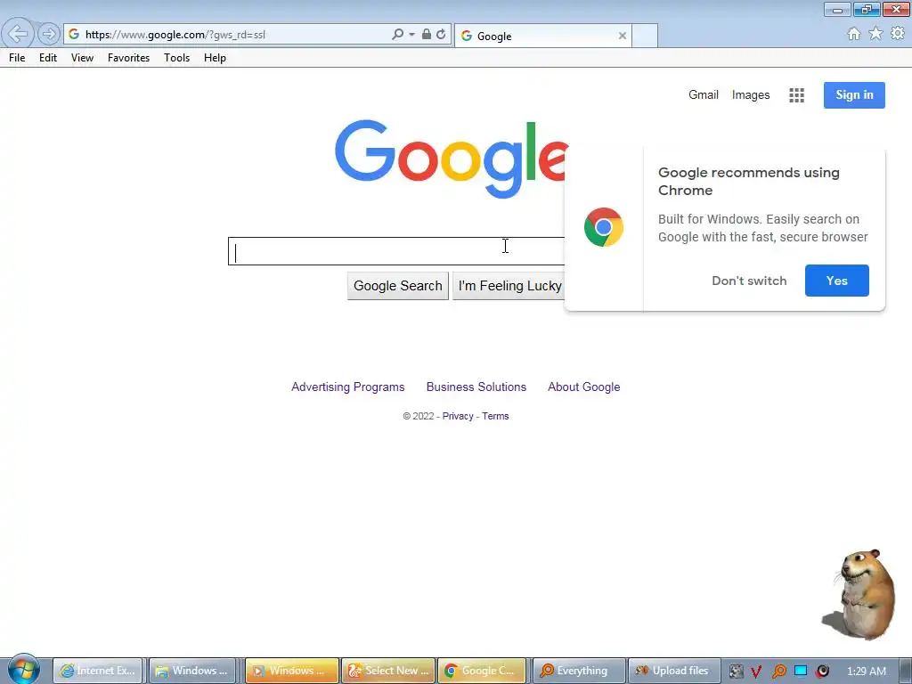
Task: Open the Tools menu
Action: [177, 58]
